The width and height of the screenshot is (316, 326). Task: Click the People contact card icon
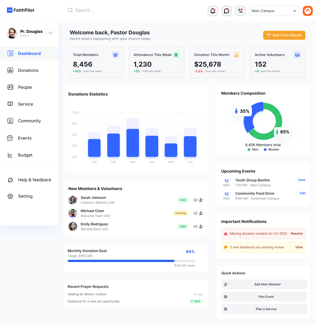coord(10,87)
